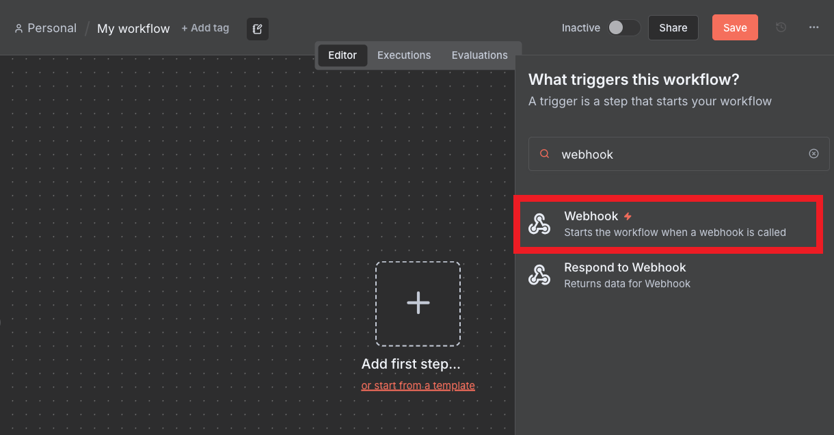Click the plus icon to add first step
Screen dimensions: 834x435
click(x=418, y=303)
